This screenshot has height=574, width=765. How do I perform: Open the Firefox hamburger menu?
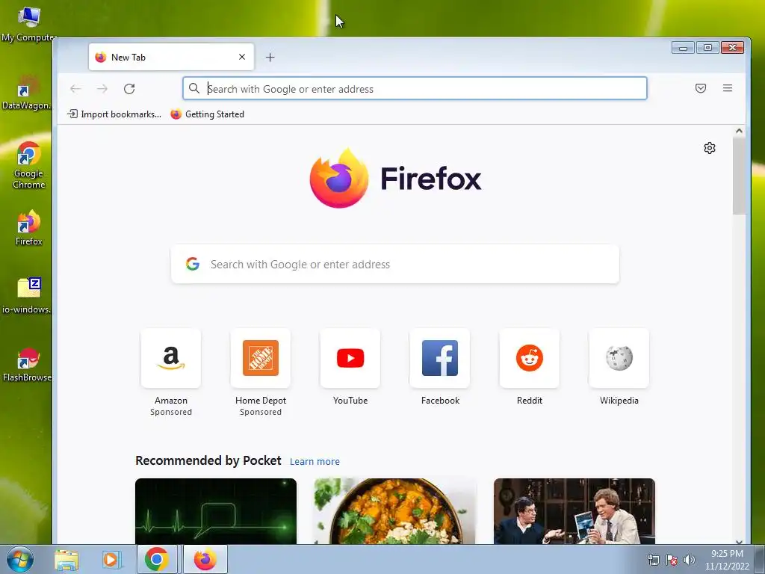[728, 88]
